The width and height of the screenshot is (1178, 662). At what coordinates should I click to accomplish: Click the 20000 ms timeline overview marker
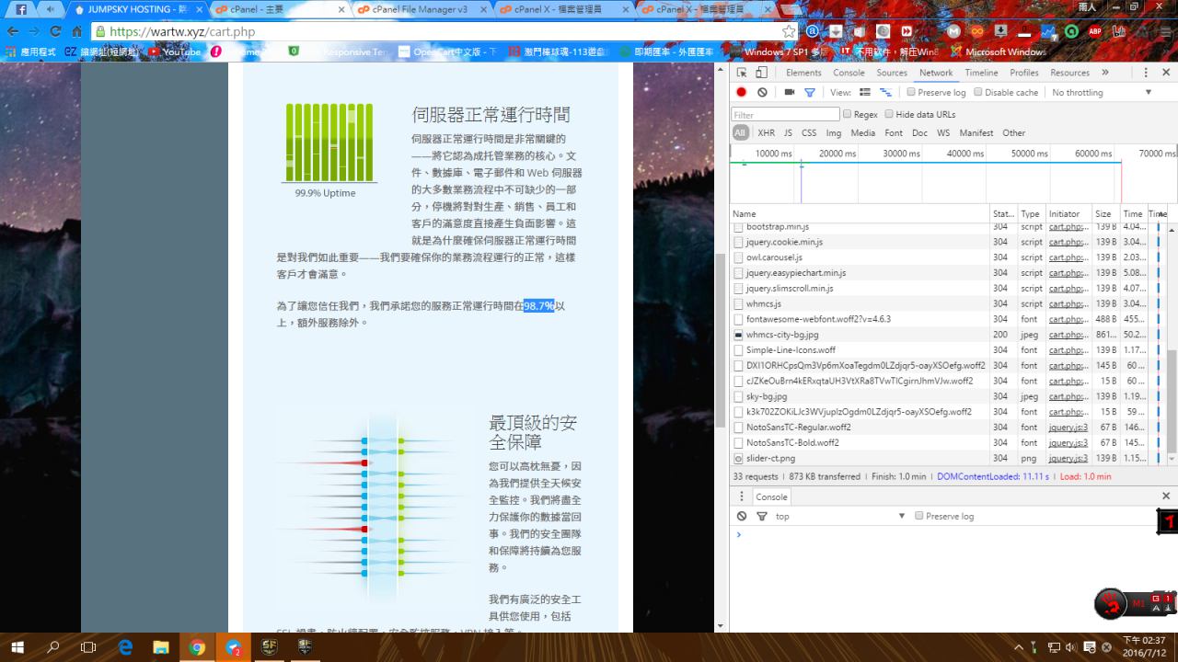tap(837, 154)
